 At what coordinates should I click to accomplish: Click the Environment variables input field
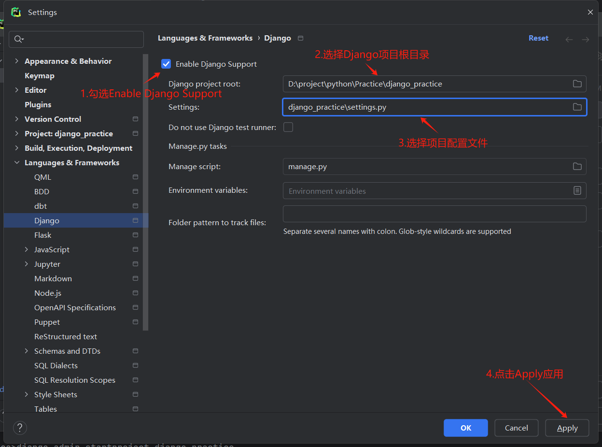(x=434, y=190)
